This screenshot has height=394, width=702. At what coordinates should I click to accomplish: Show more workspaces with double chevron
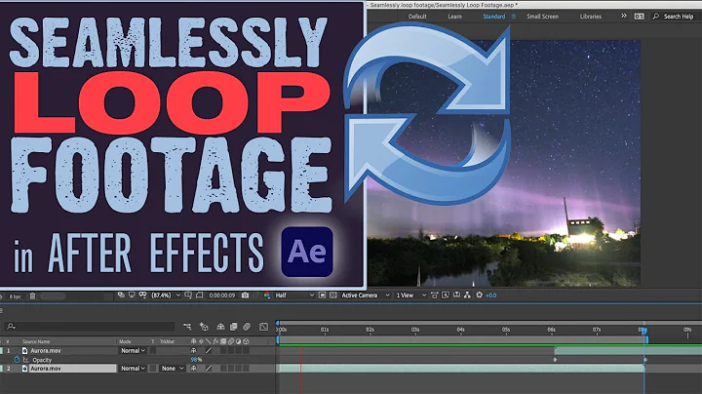pos(624,16)
